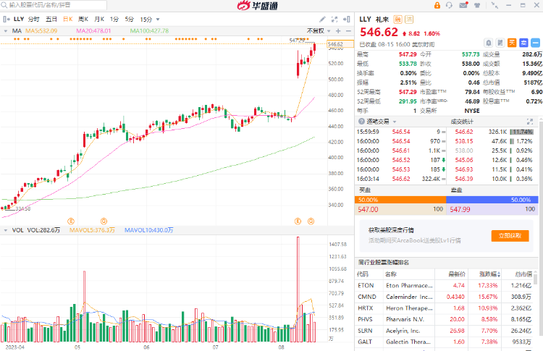Switch to the 分时 intraday tab
Viewport: 543px width, 351px height.
pyautogui.click(x=34, y=19)
